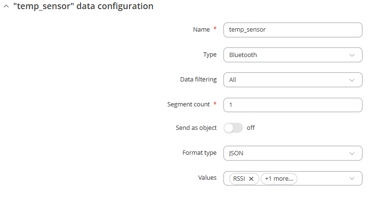This screenshot has height=197, width=386.
Task: Focus the Segment count input field
Action: point(292,105)
